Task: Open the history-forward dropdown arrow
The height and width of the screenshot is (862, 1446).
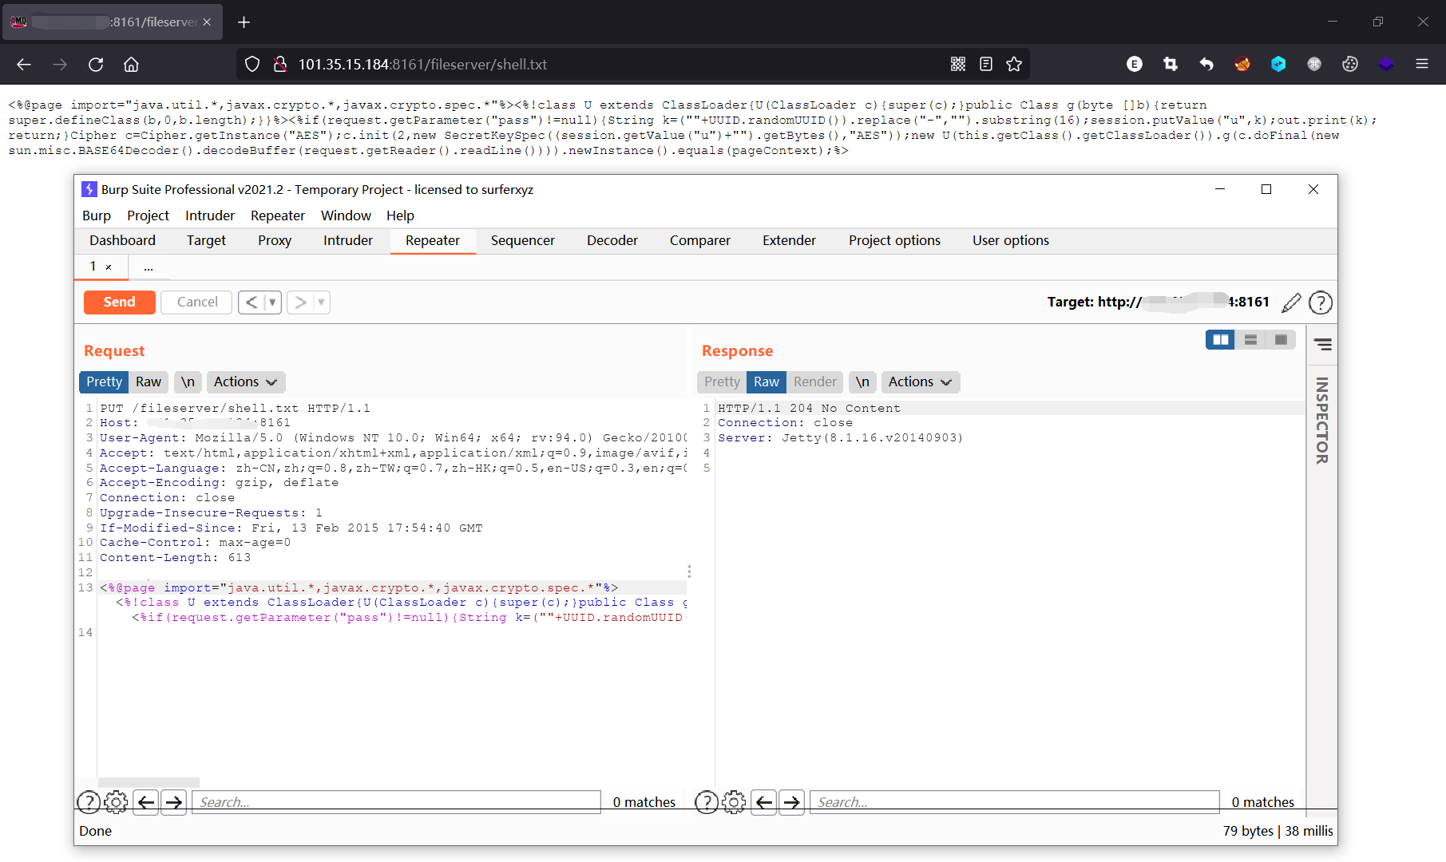Action: click(321, 302)
